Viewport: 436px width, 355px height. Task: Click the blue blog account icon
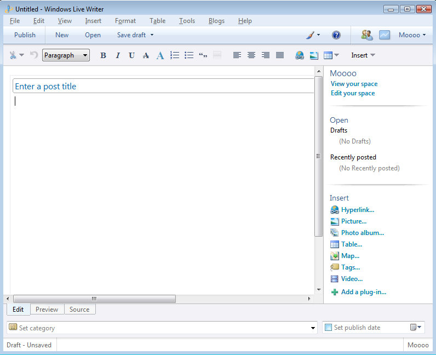(385, 35)
